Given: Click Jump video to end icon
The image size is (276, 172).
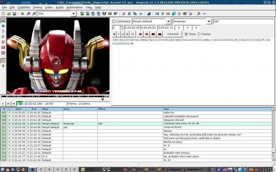Looking at the screenshot, I should 88,13.
